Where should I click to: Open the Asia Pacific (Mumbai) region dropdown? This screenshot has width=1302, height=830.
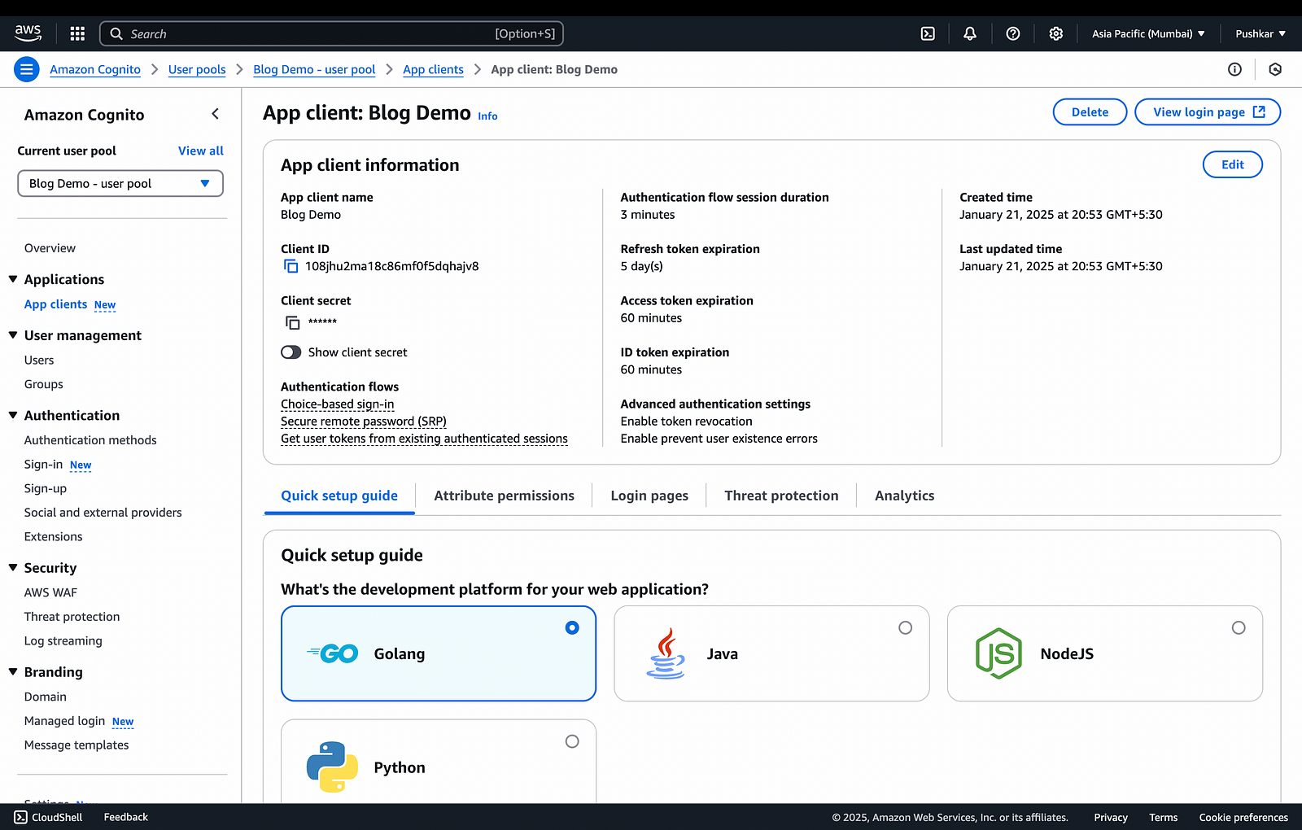click(x=1148, y=33)
